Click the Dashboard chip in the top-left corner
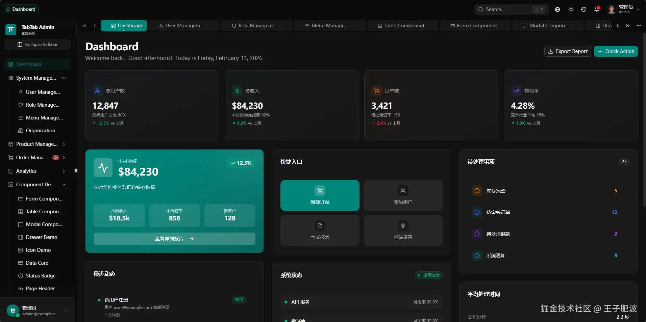Image resolution: width=646 pixels, height=322 pixels. click(21, 9)
